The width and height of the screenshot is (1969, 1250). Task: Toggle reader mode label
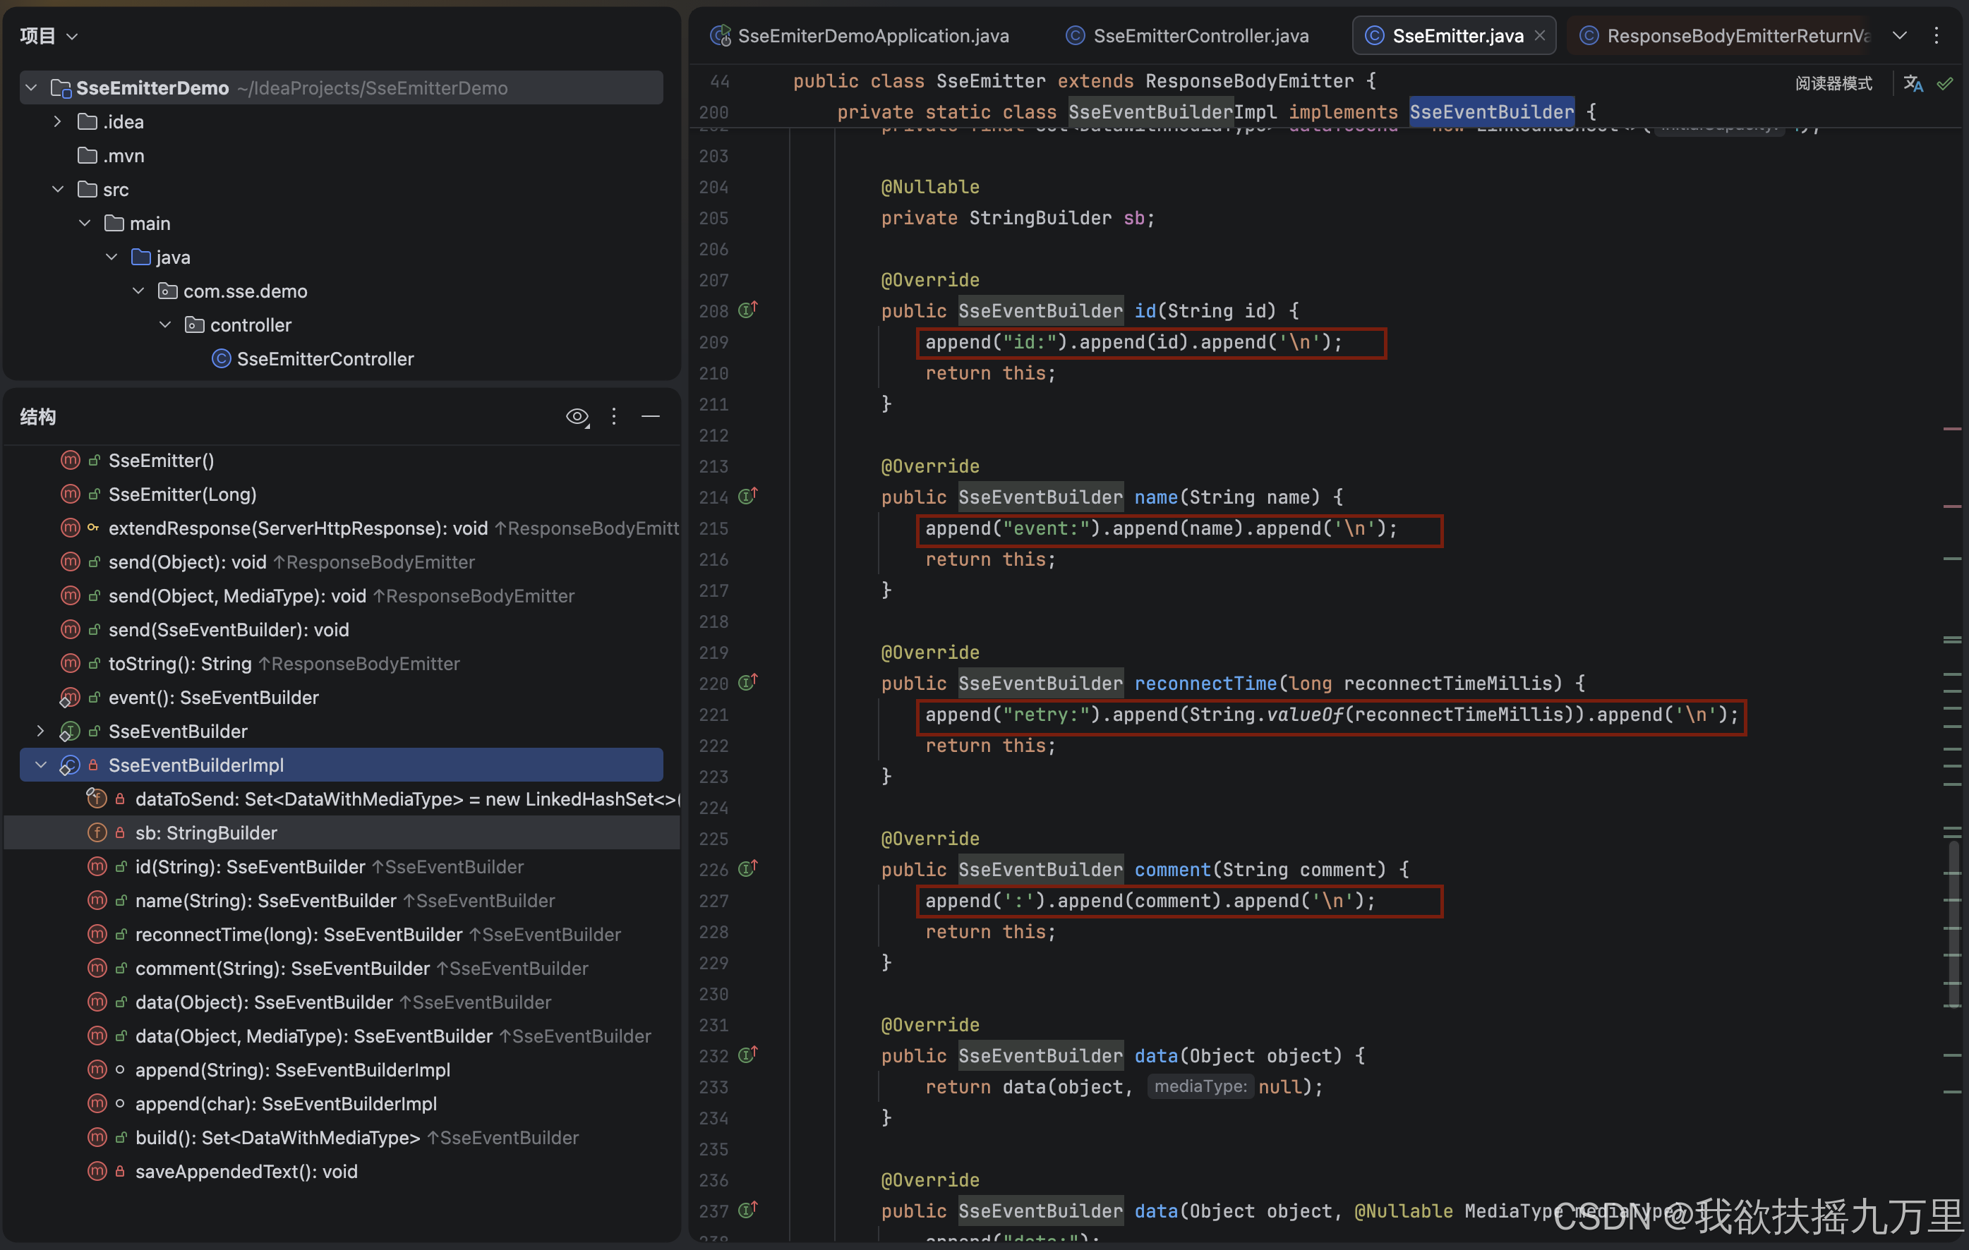point(1834,83)
